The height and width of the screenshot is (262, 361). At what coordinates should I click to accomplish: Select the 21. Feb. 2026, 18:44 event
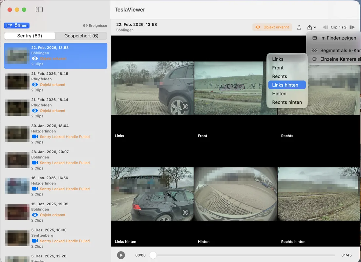point(55,108)
